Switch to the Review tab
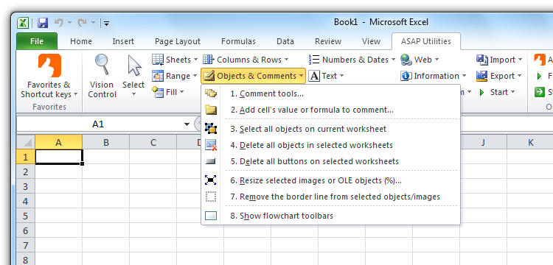Image resolution: width=553 pixels, height=265 pixels. (328, 41)
